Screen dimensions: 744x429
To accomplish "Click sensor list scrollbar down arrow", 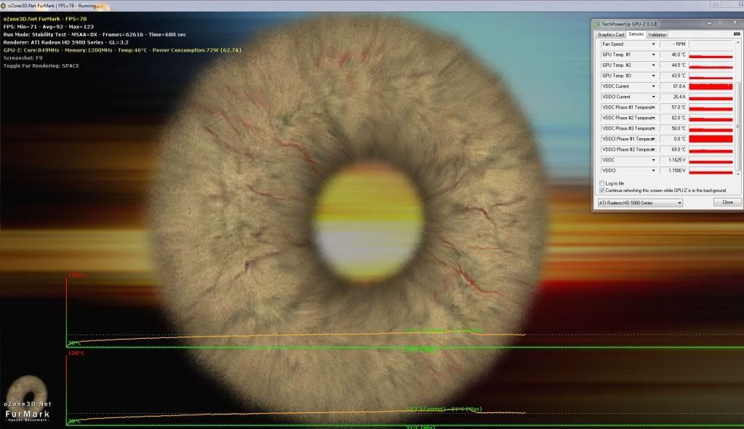I will pyautogui.click(x=738, y=174).
